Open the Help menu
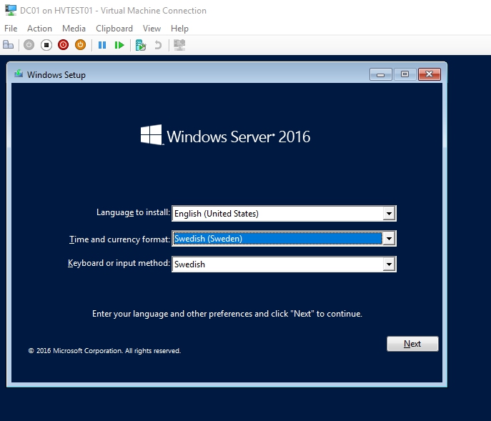 coord(179,29)
